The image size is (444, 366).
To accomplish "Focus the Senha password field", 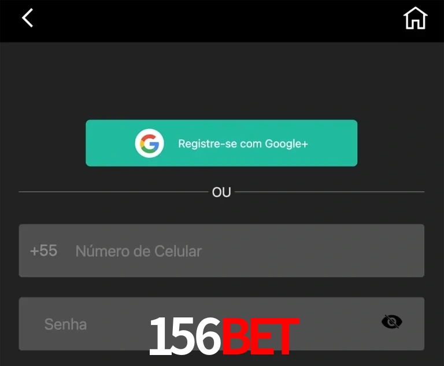I will [x=221, y=324].
